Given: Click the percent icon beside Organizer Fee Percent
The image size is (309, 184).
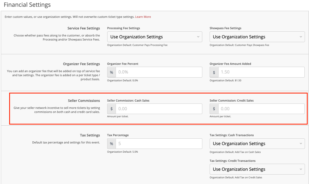Looking at the screenshot, I should tap(112, 72).
